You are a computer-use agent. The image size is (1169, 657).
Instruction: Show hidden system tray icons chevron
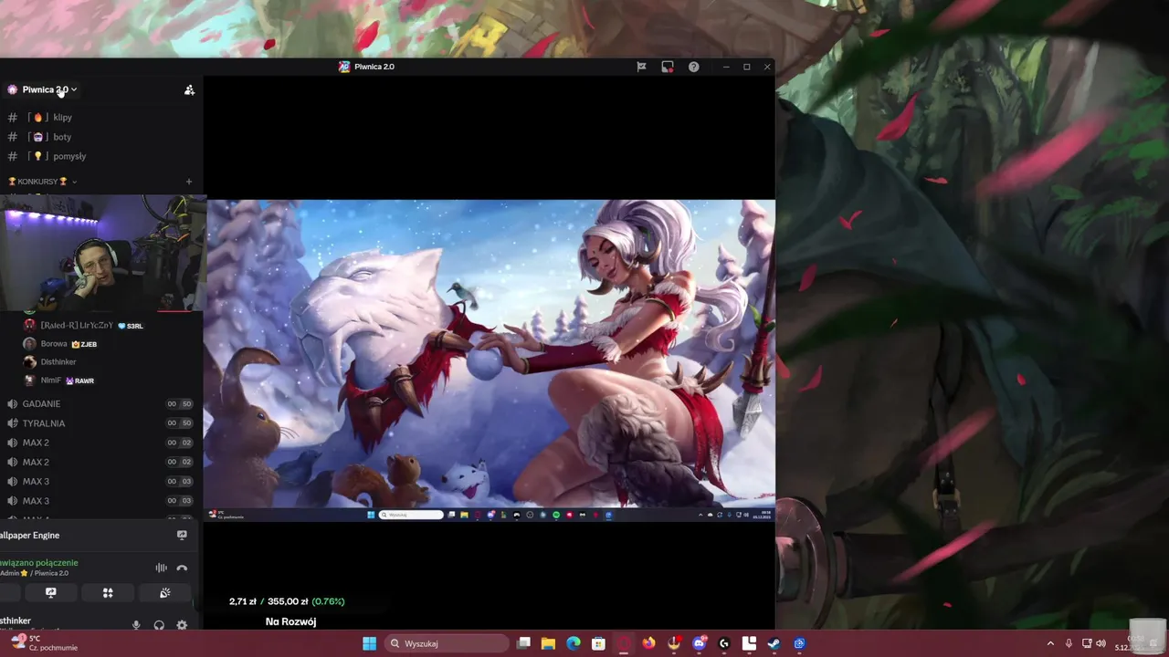[1050, 643]
